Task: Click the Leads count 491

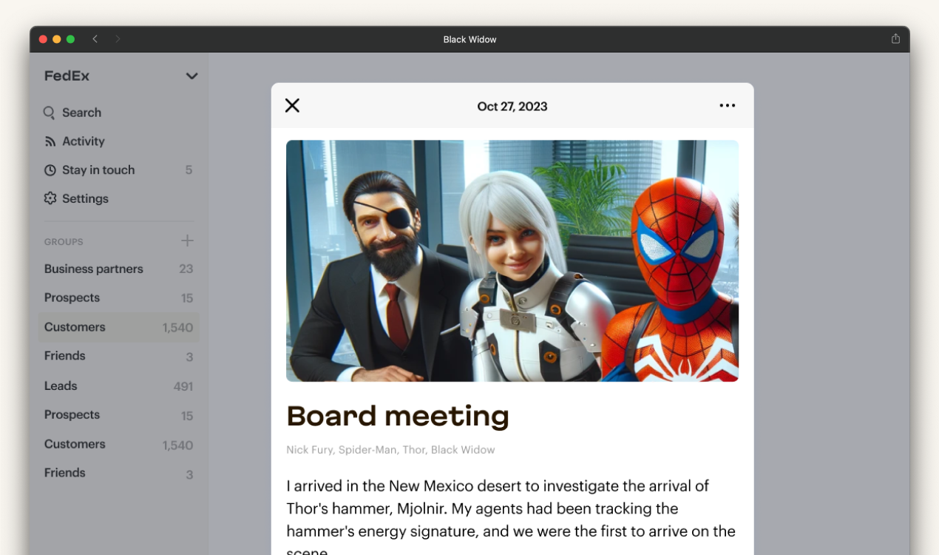Action: click(183, 386)
